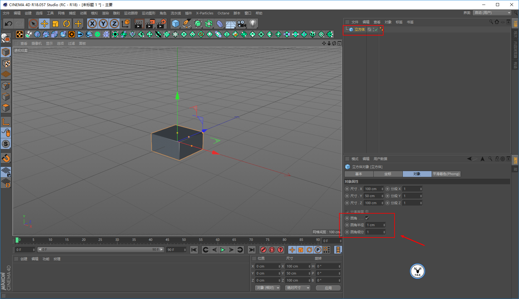Click the rotation H spinner arrows
Viewport: 519px width, 299px height.
[x=339, y=266]
